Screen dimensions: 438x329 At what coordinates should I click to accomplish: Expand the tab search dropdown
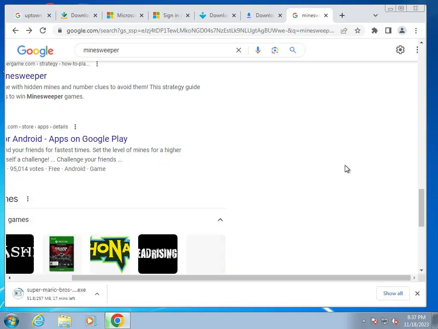[x=376, y=15]
